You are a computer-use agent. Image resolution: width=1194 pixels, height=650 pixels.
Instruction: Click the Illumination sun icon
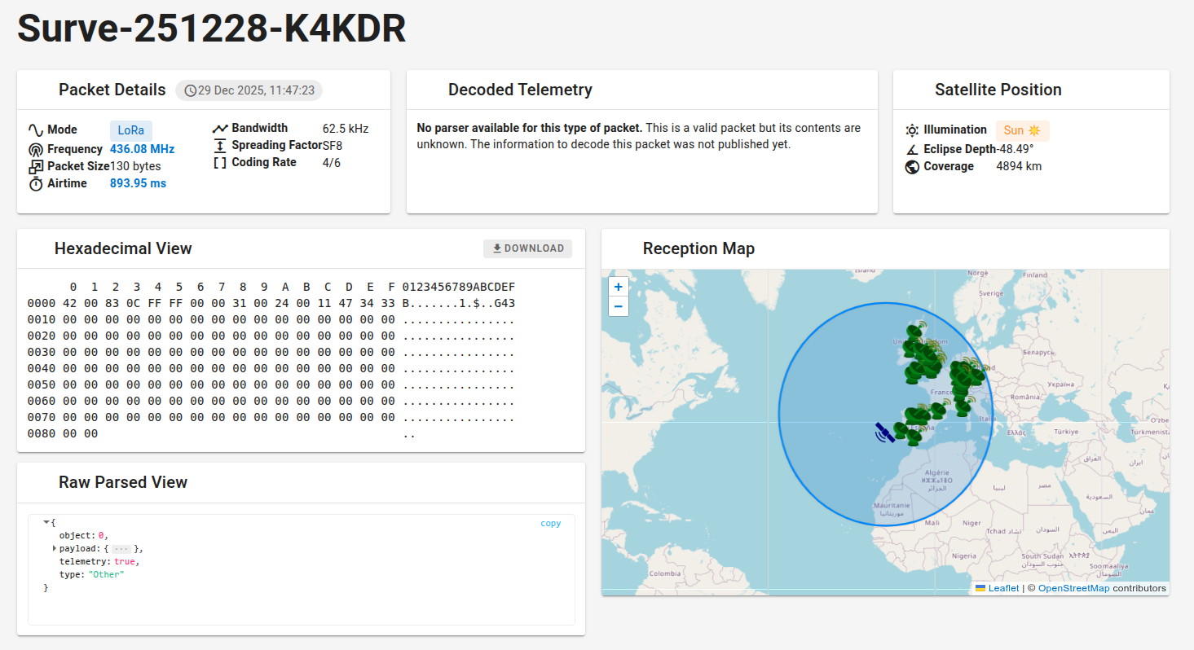912,130
